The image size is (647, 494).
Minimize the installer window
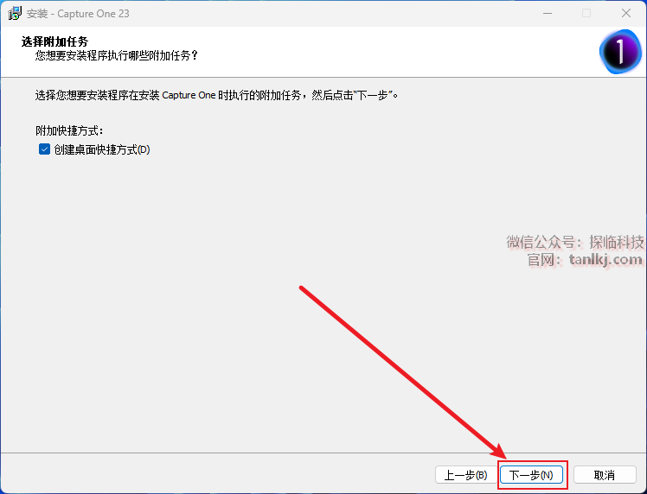(x=548, y=13)
